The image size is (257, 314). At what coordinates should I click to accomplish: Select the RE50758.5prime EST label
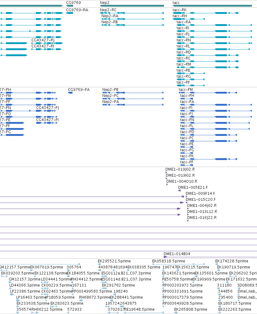point(177,279)
